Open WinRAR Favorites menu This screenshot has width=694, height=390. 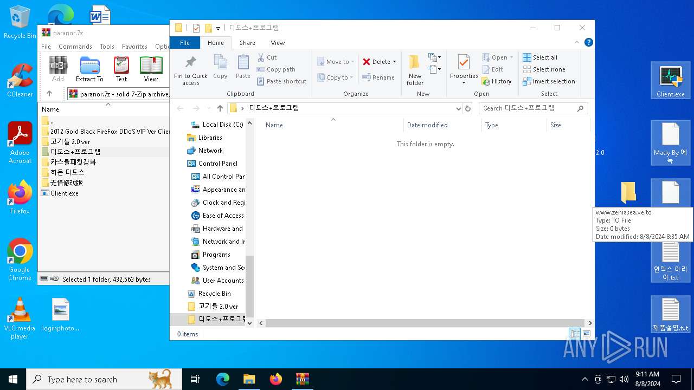coord(134,47)
